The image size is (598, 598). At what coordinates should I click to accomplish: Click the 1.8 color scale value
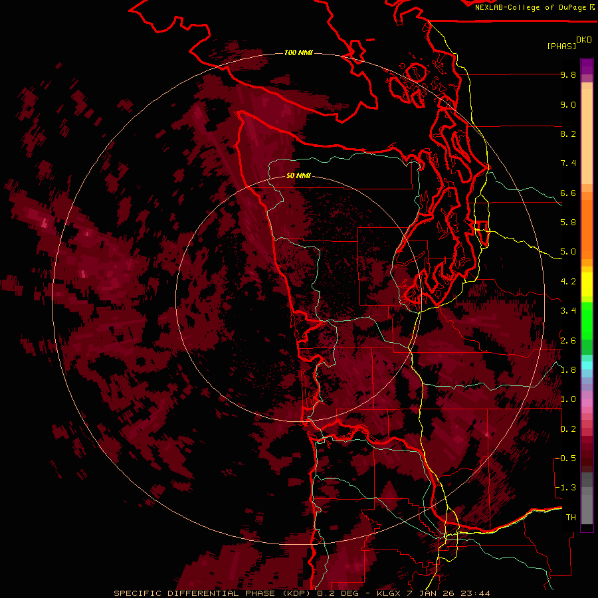tap(568, 370)
